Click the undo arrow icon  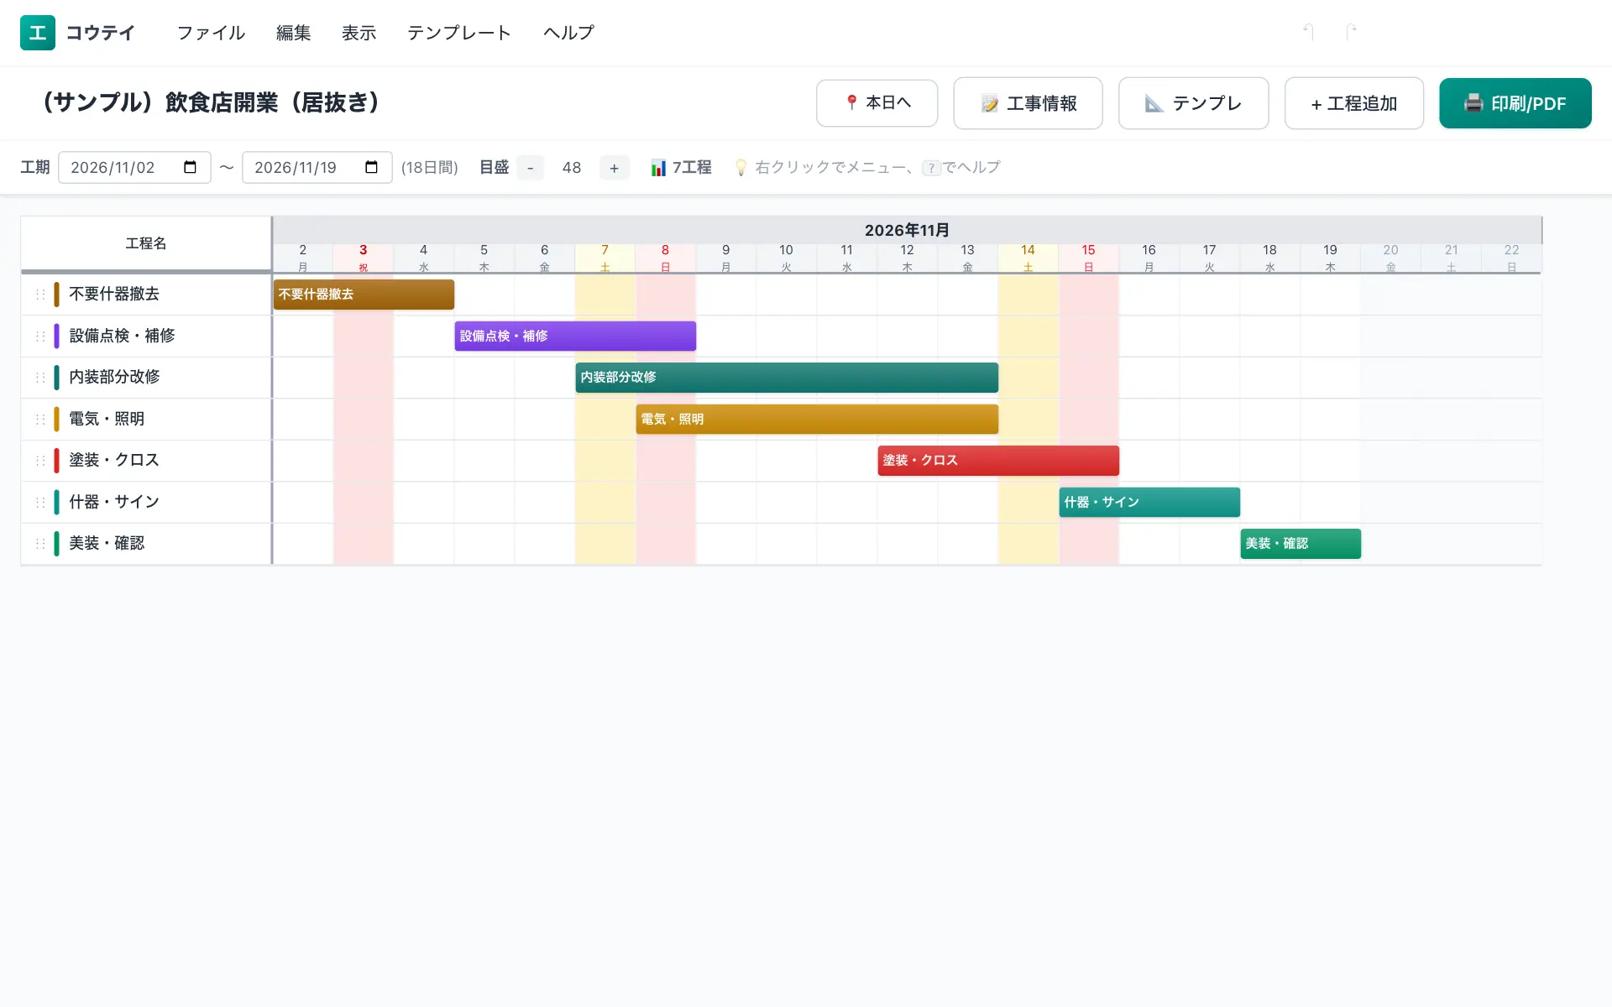click(x=1308, y=32)
